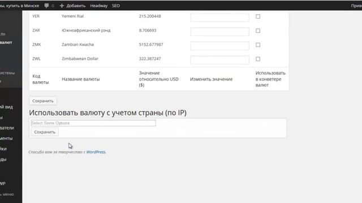Viewport: 362px width, 203px height.
Task: Open the sidebar item ending in йки
Action: (3, 149)
